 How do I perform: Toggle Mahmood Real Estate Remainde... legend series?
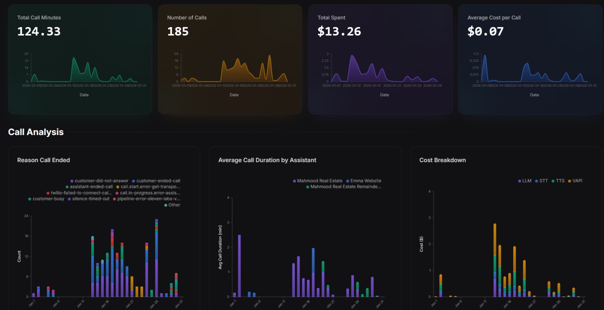pyautogui.click(x=344, y=187)
